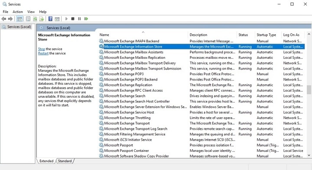The image size is (312, 170).
Task: Click the gear icon beside Microsoft Filtering Management Service
Action: coord(101,134)
